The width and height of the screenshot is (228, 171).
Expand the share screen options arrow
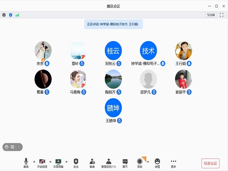point(66,161)
